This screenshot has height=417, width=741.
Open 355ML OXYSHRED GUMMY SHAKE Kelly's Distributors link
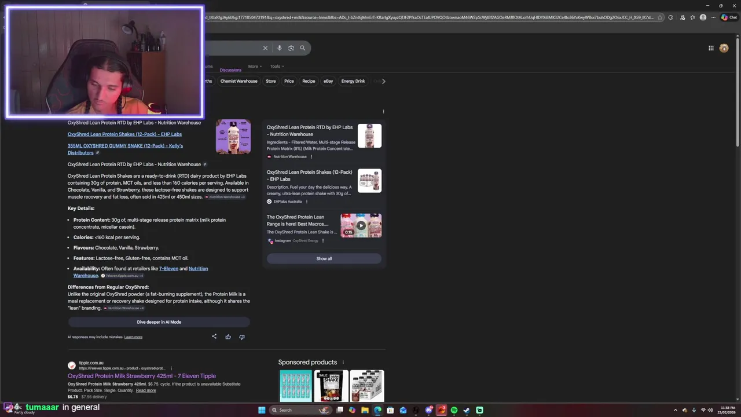(x=125, y=149)
